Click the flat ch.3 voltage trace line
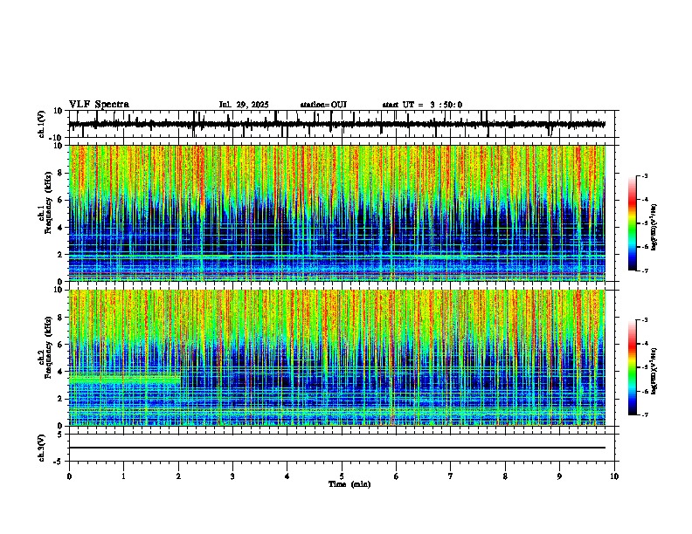 (x=337, y=448)
